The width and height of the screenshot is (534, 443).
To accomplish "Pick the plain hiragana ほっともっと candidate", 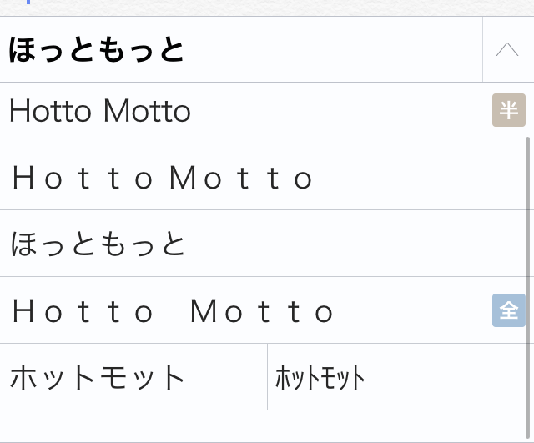I will click(x=98, y=244).
